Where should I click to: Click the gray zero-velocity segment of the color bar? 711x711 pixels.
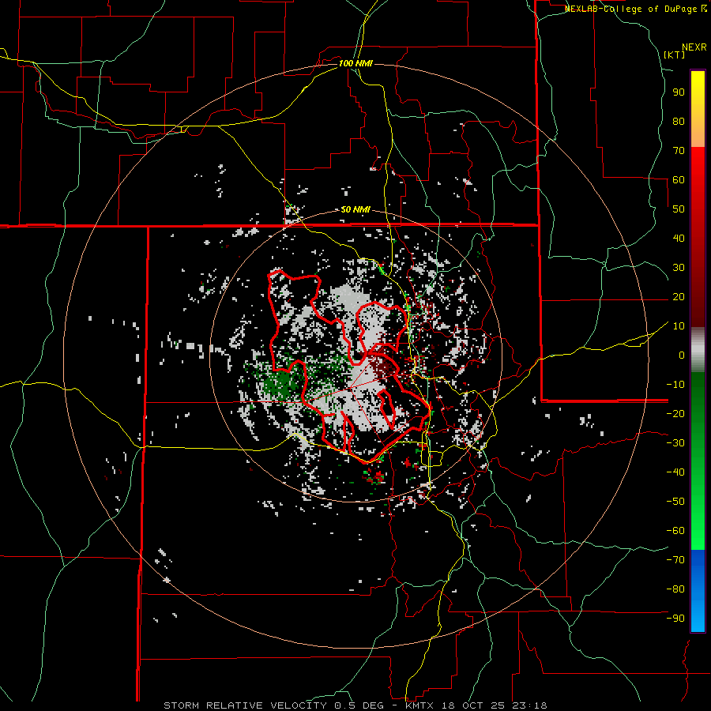click(698, 350)
